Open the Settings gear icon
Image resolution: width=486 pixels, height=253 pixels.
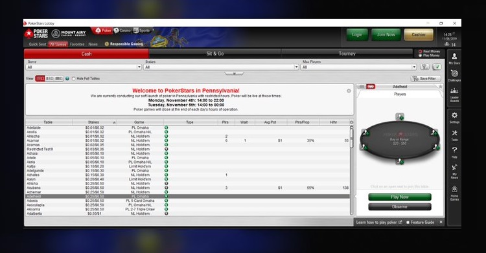coord(454,117)
